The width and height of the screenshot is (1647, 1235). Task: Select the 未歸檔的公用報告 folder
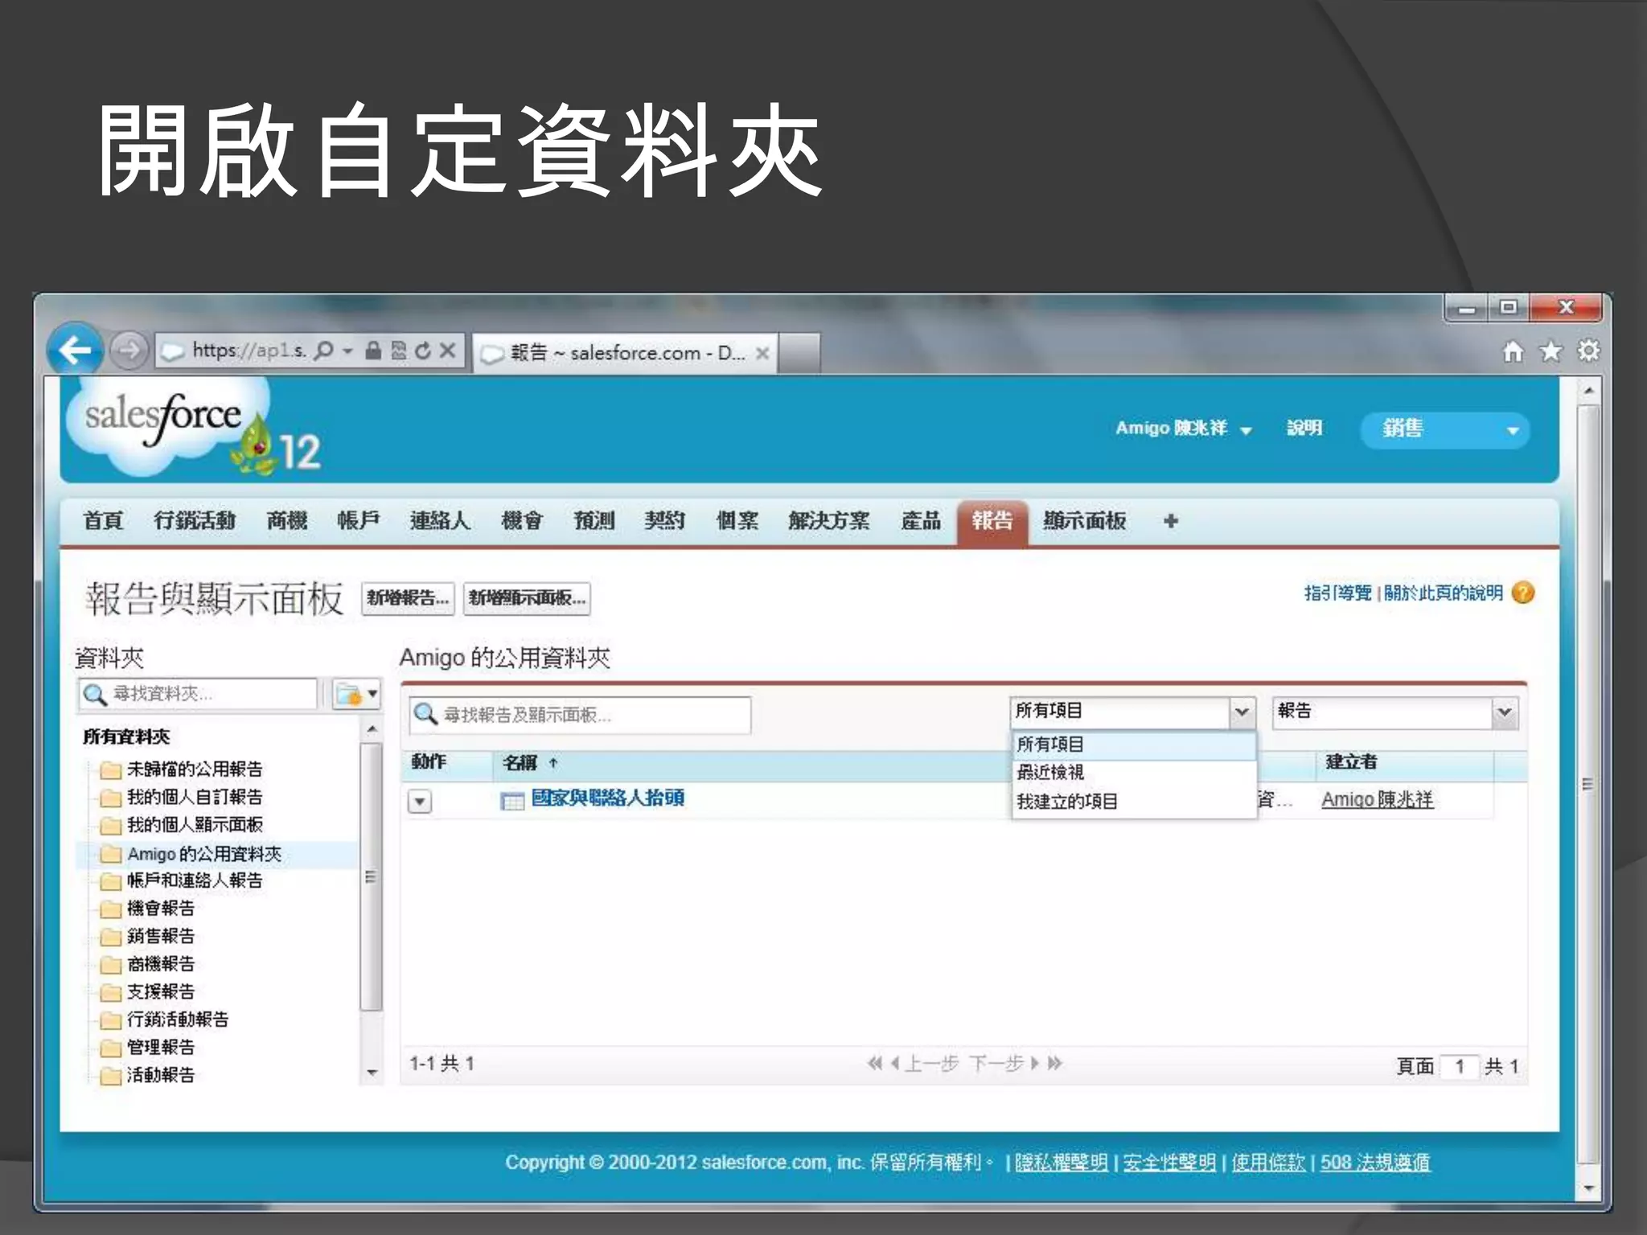(194, 769)
